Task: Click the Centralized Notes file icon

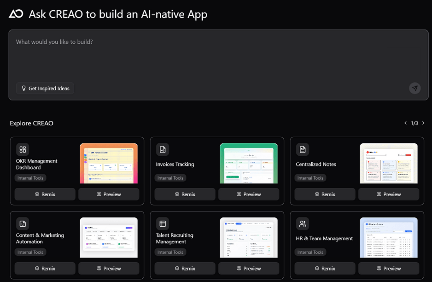Action: (x=302, y=149)
